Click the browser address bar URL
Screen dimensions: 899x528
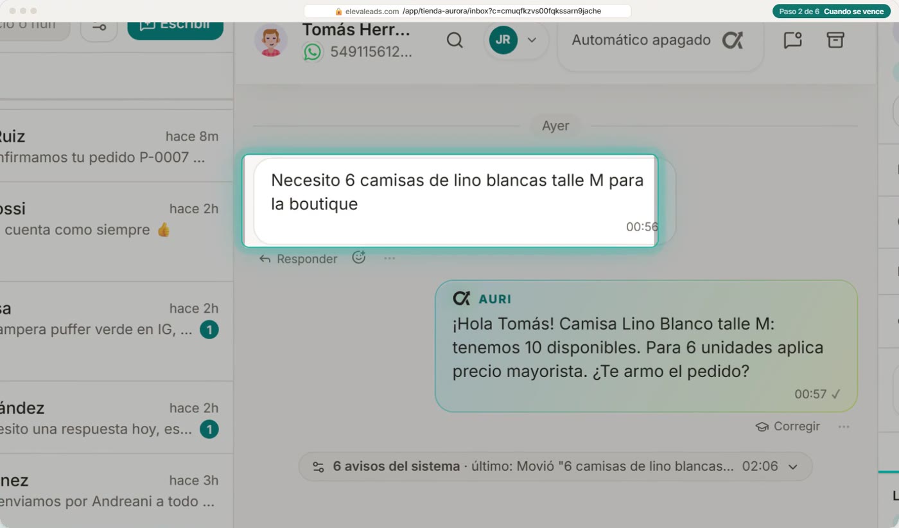[467, 11]
